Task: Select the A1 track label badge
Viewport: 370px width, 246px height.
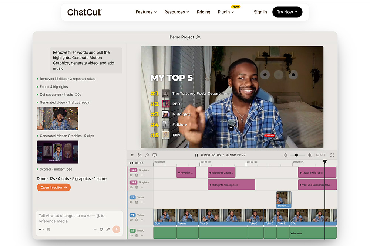Action: tap(132, 230)
